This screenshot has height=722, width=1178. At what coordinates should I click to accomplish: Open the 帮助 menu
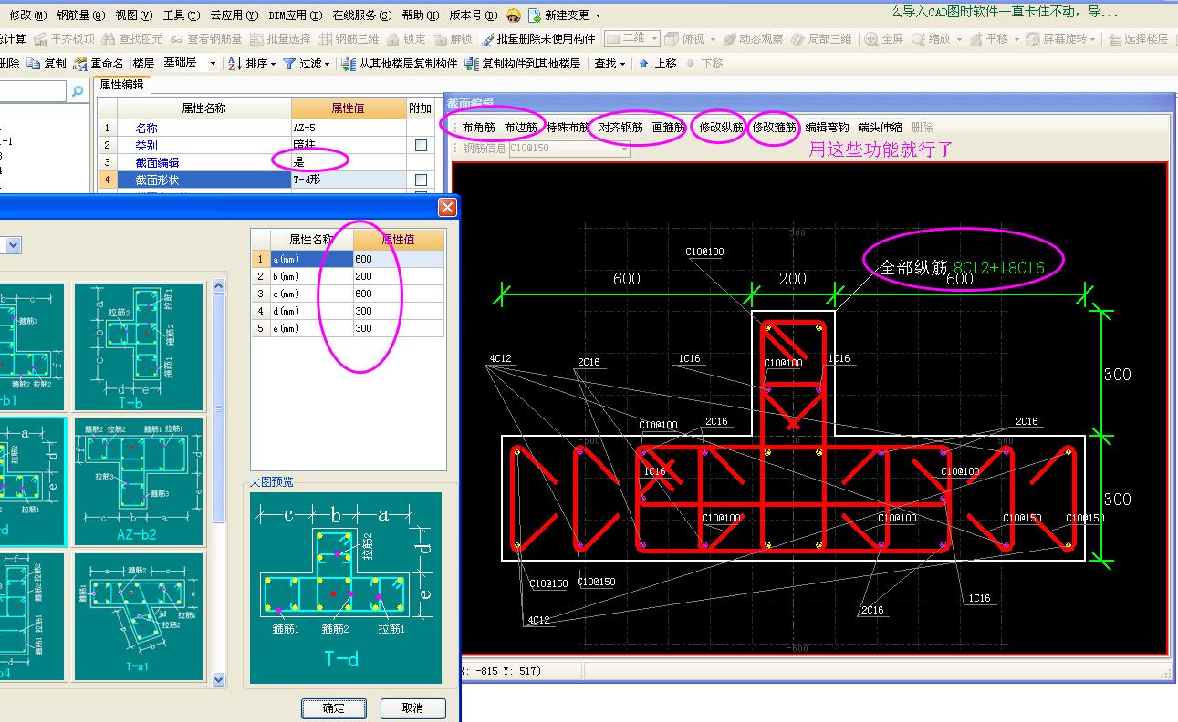point(419,15)
